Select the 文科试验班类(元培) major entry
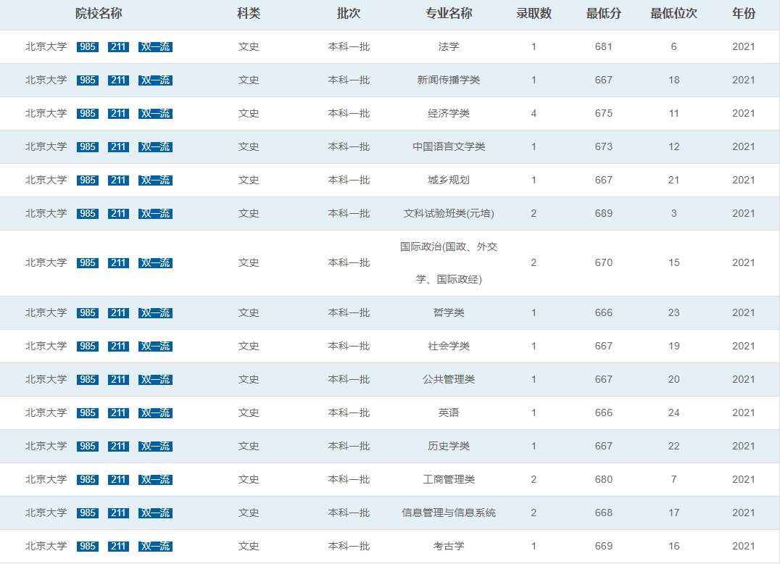Viewport: 780px width, 564px height. [449, 213]
